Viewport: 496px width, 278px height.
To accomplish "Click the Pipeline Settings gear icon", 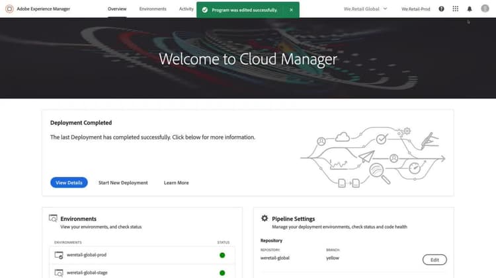I will coord(265,219).
